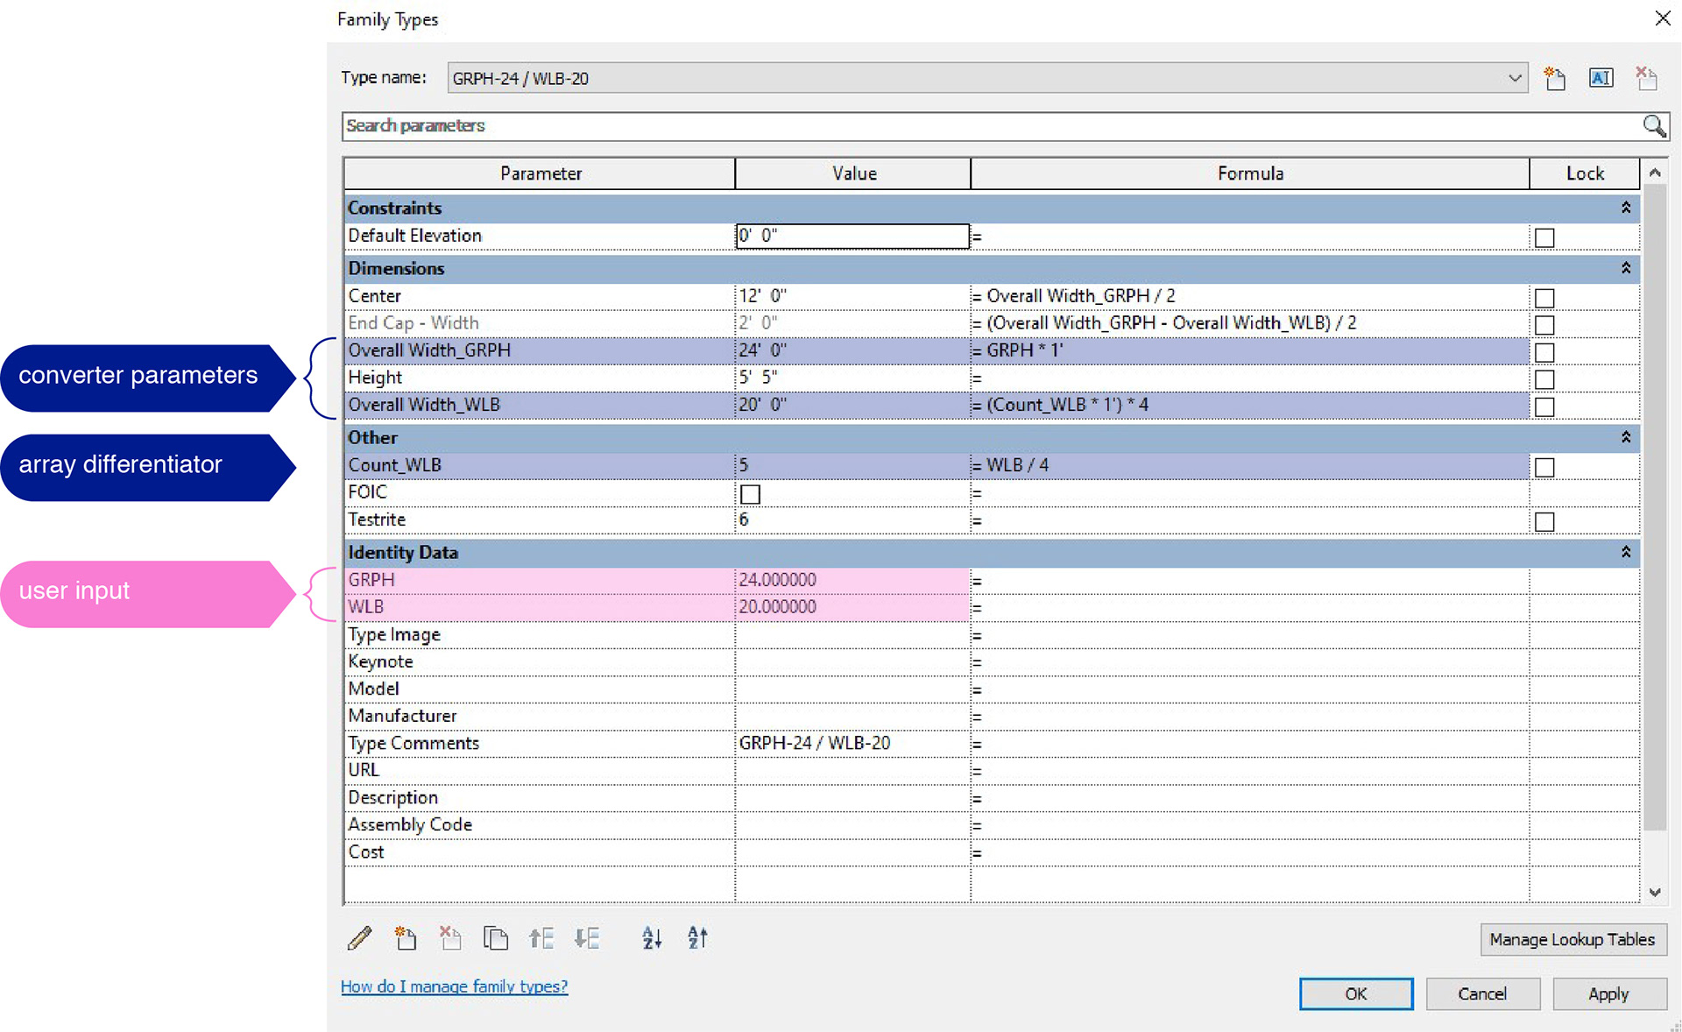Click the Delete Parameter icon in bottom toolbar
Image resolution: width=1682 pixels, height=1032 pixels.
click(x=450, y=938)
